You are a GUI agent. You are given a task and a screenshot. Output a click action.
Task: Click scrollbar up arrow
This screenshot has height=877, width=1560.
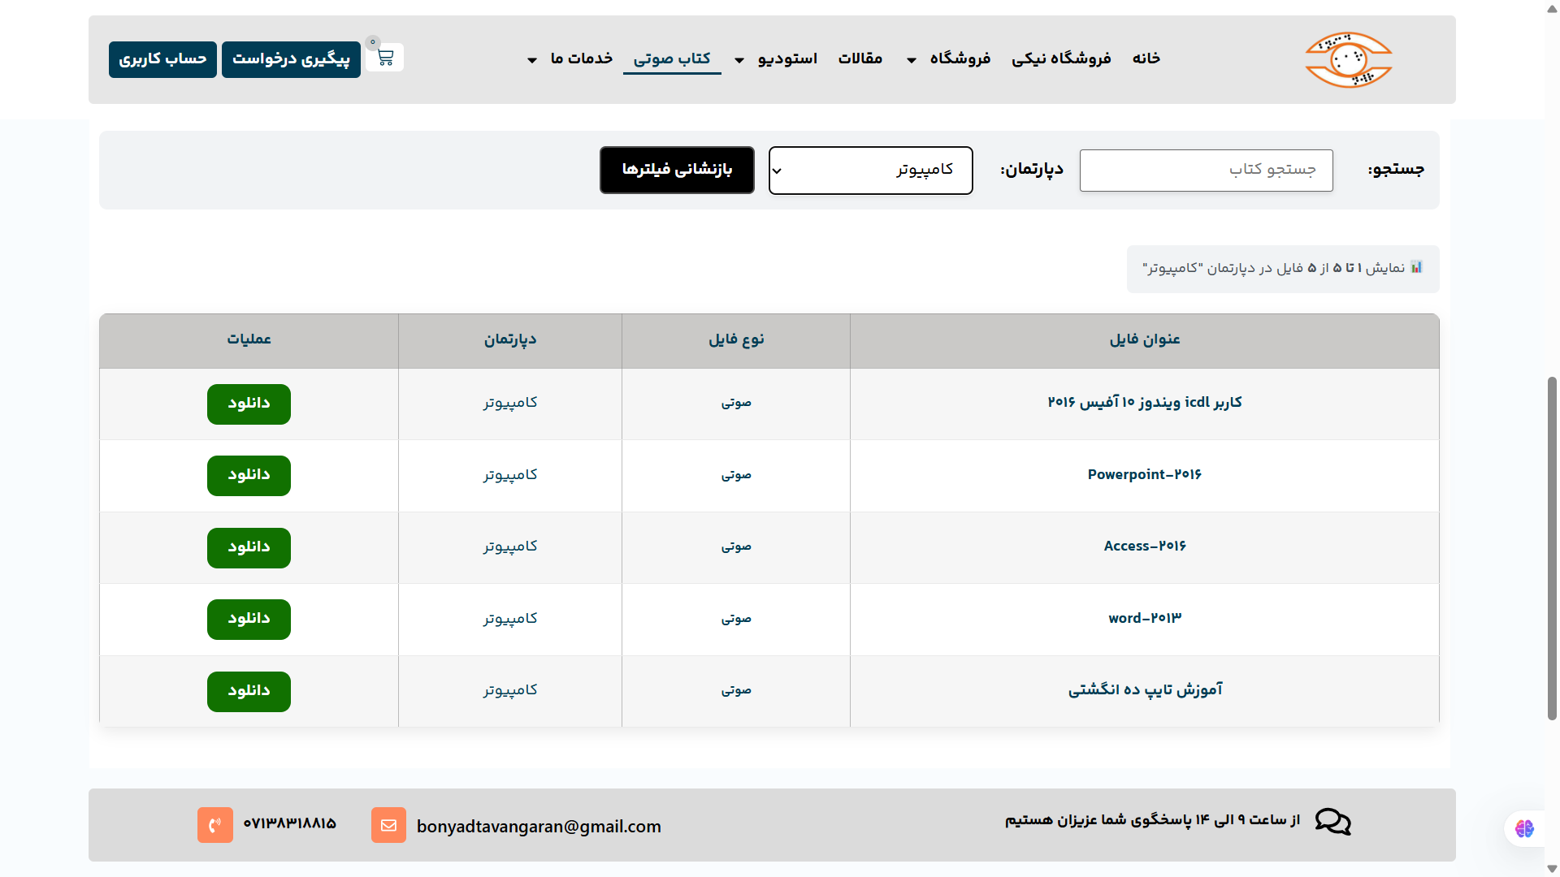pyautogui.click(x=1552, y=7)
